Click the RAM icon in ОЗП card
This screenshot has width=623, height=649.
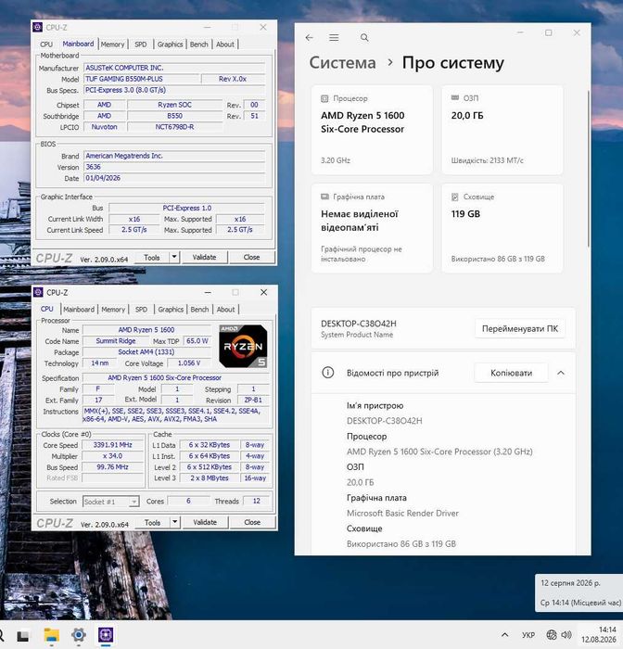(x=455, y=97)
